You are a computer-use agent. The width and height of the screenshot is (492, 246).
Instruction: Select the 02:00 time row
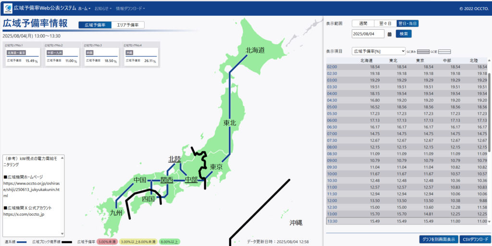click(x=406, y=67)
